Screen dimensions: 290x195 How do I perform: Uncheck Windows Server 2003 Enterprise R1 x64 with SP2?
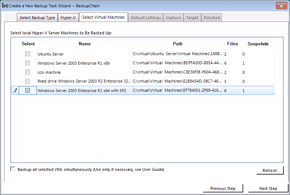27,90
